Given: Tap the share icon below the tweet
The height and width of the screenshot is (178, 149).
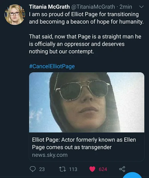Looking at the screenshot, I should click(122, 169).
